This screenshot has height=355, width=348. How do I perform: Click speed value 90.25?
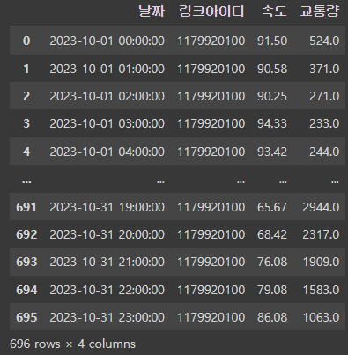[272, 96]
